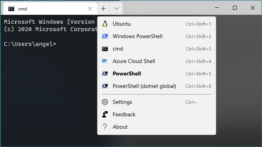Screen dimensions: 262x147
Task: Click the bold PowerShell profile icon
Action: coord(105,73)
